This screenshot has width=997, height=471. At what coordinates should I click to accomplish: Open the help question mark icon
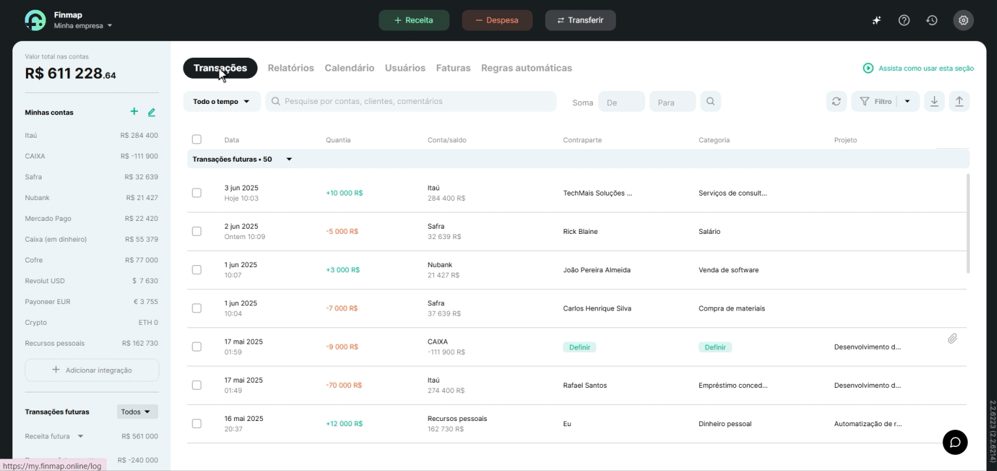coord(904,20)
